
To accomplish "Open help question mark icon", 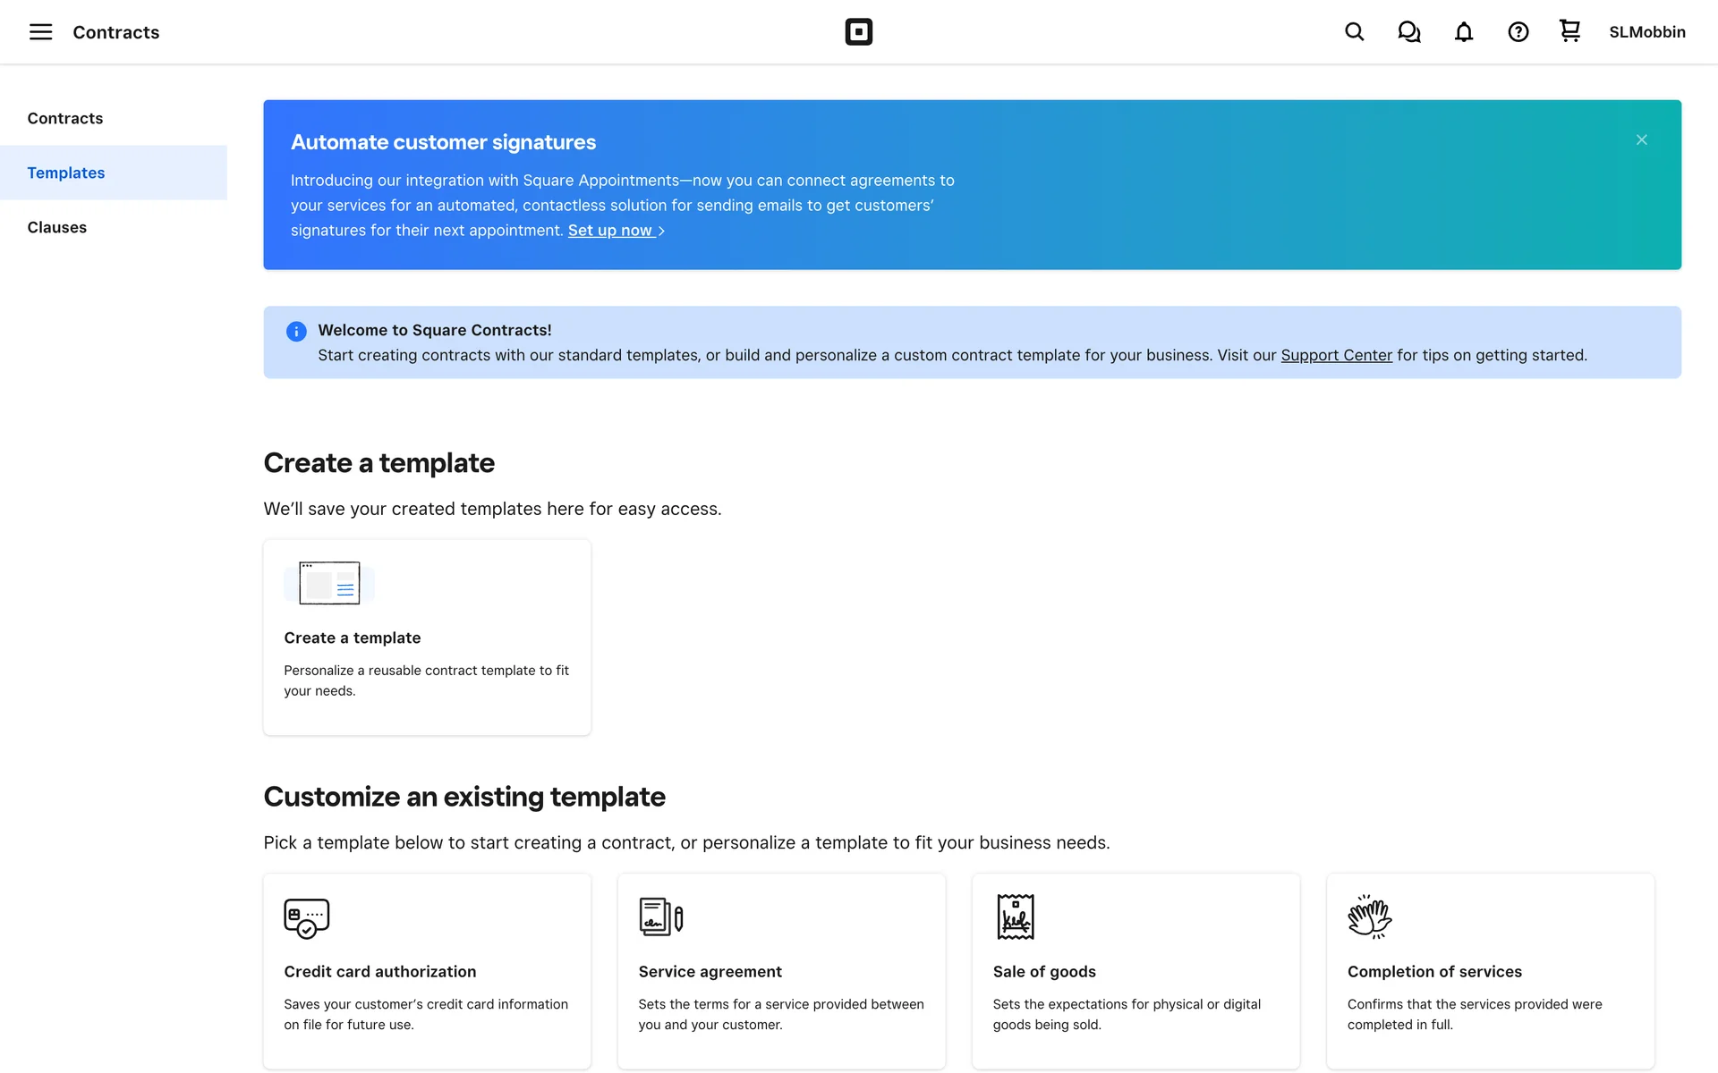I will (1518, 32).
